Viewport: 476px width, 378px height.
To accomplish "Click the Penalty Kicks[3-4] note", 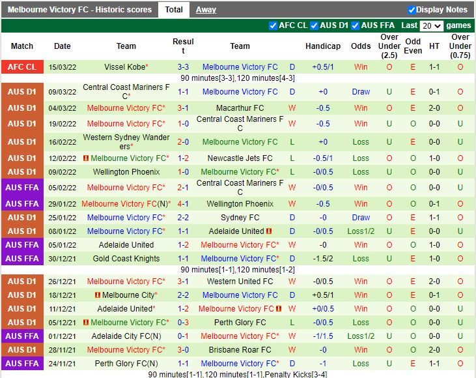I will 296,374.
